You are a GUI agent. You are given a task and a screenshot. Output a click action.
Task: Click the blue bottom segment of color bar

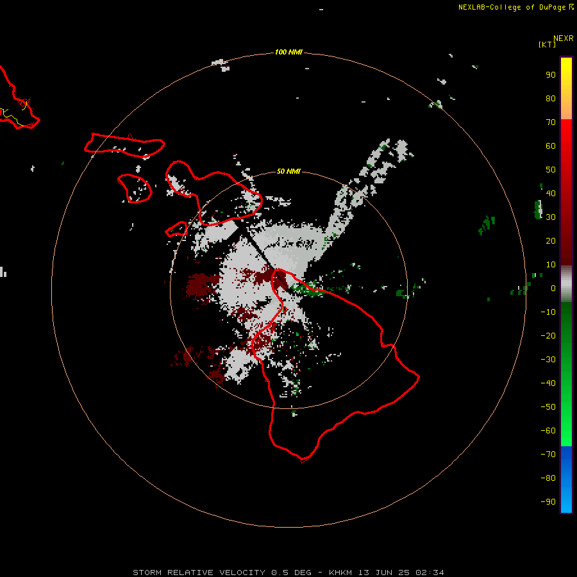[x=566, y=480]
